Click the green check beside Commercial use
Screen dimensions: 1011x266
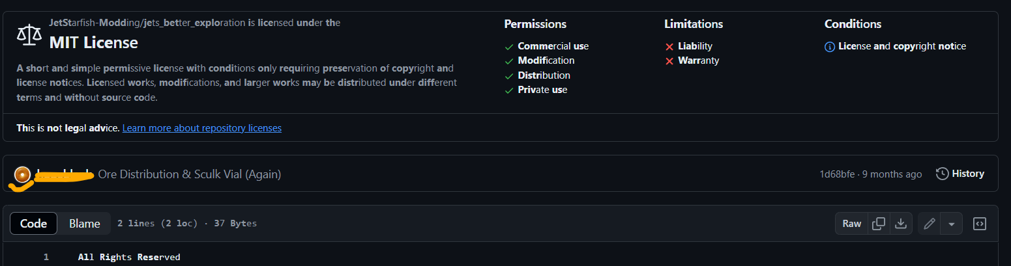pyautogui.click(x=509, y=47)
